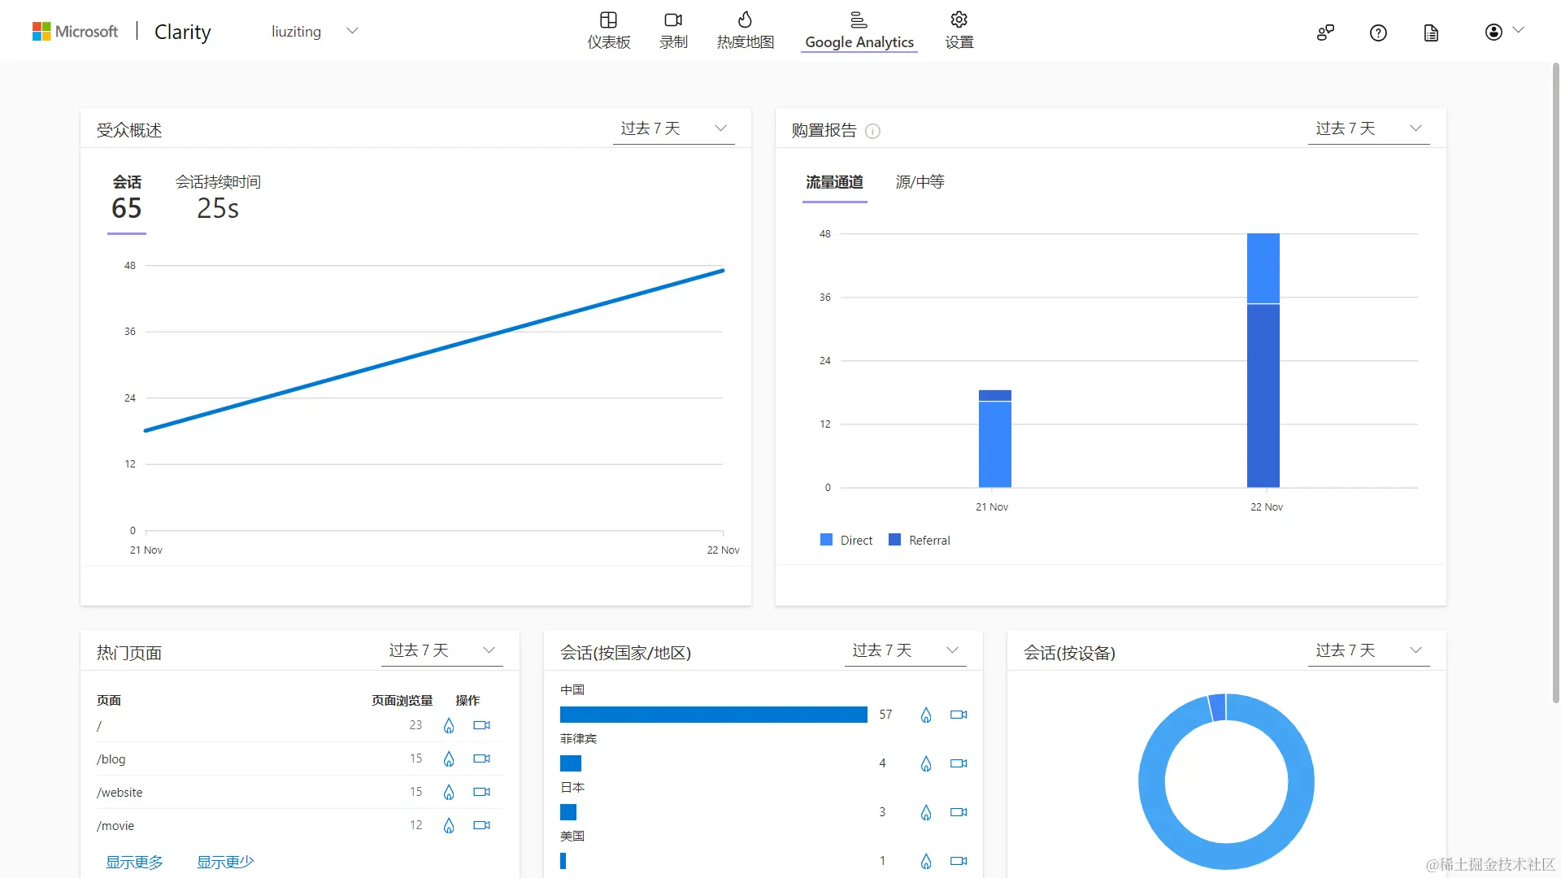Open the documentation page icon
Viewport: 1561px width, 878px height.
1431,33
